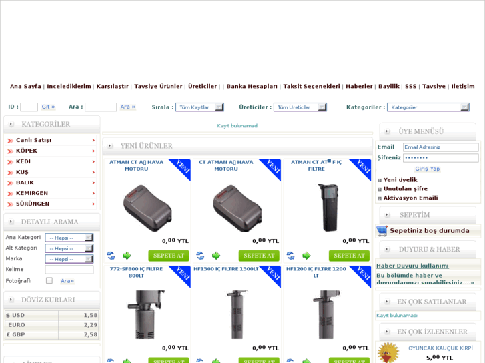Image resolution: width=485 pixels, height=363 pixels.
Task: Click Ara» link in detailed search
Action: 67,281
